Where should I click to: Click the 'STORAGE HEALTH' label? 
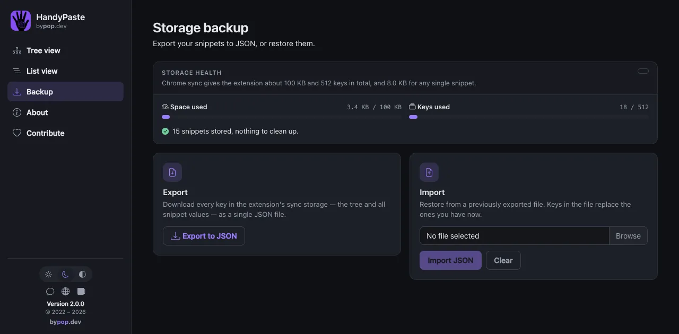pos(191,73)
